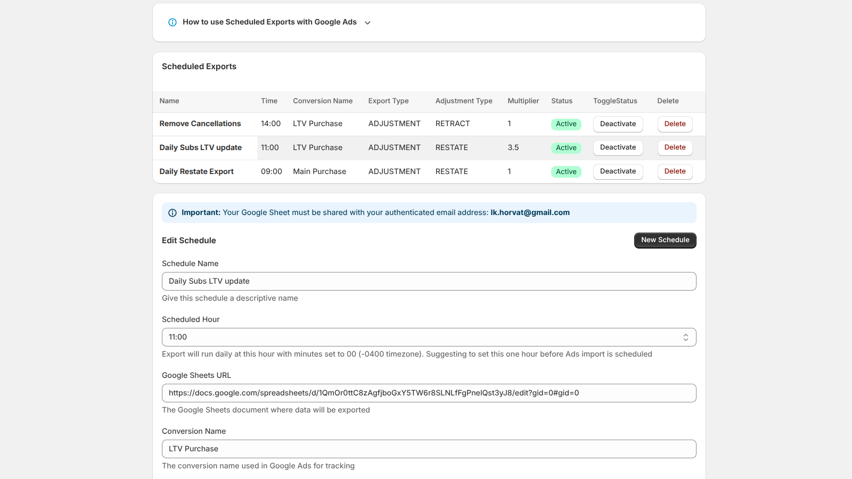Click the Name column header

(x=169, y=101)
